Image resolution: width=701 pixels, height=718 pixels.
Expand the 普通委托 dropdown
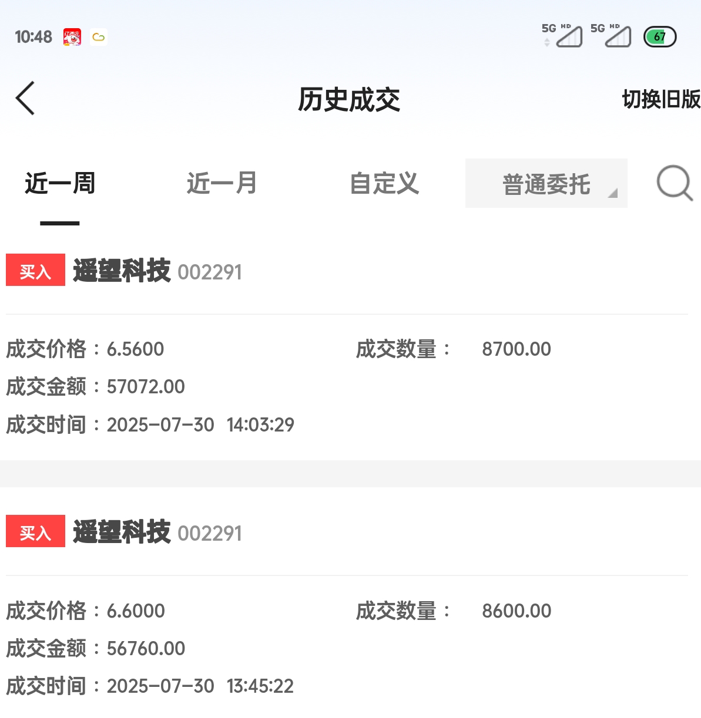pos(546,183)
